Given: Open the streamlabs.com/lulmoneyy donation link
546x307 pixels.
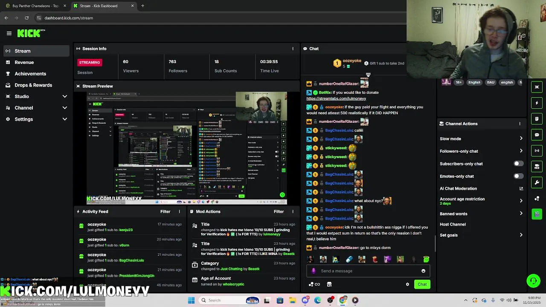Looking at the screenshot, I should point(336,98).
